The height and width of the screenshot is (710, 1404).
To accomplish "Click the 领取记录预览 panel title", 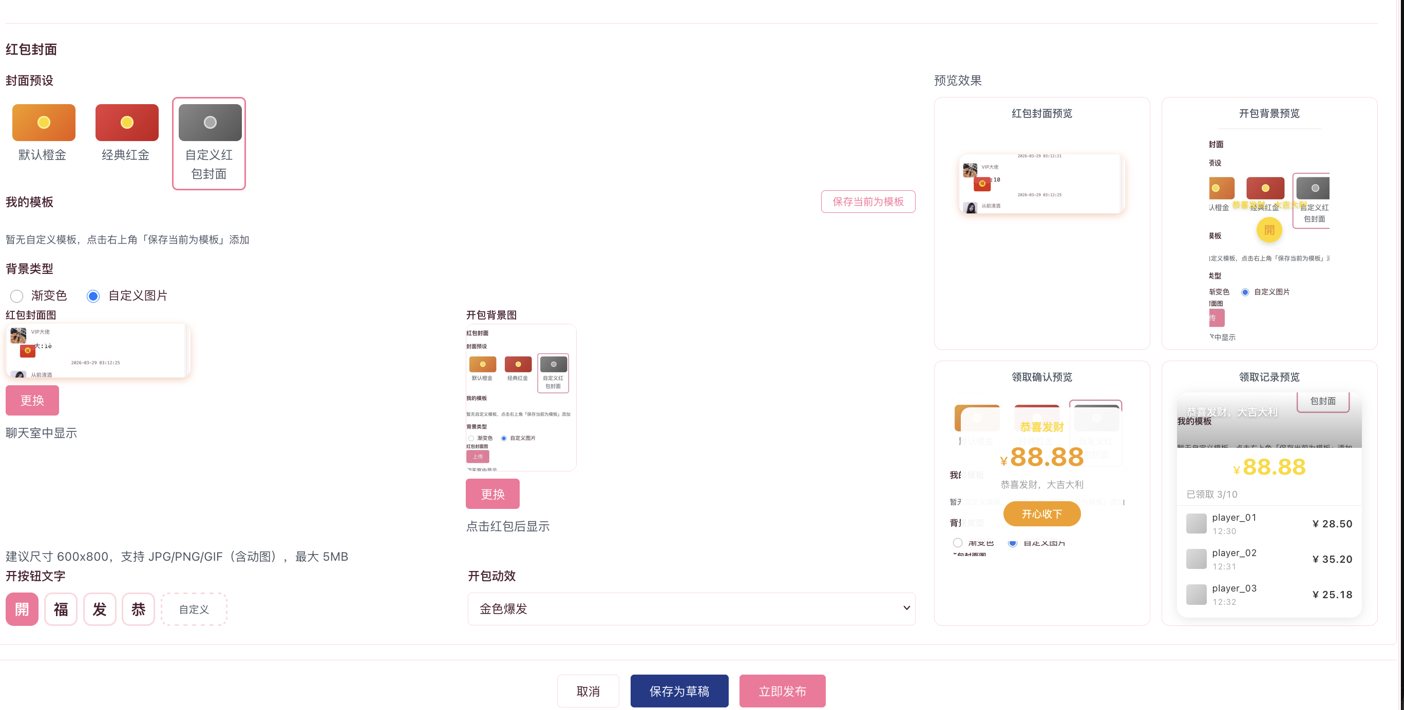I will (x=1269, y=377).
